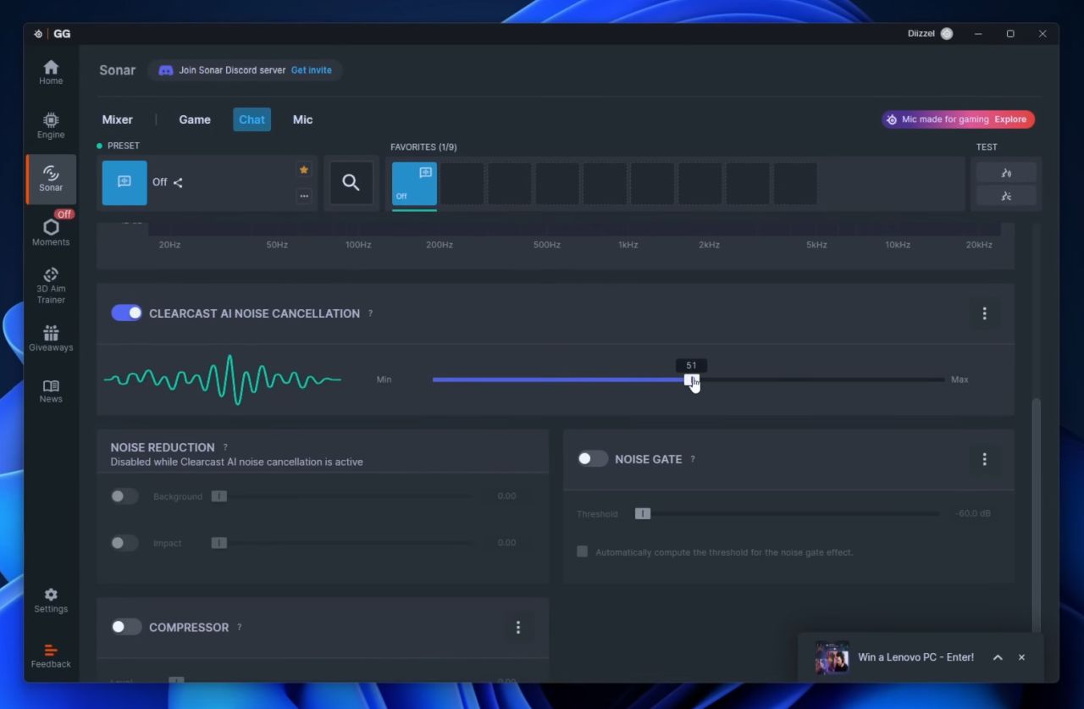Open ClearCast noise cancellation options menu
The height and width of the screenshot is (709, 1084).
[984, 313]
